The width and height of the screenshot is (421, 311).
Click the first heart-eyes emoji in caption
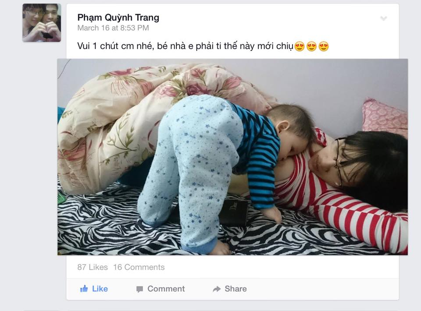[300, 46]
